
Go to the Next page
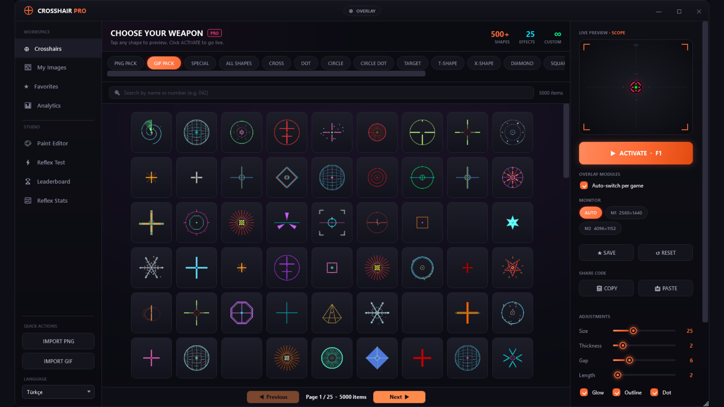(399, 397)
